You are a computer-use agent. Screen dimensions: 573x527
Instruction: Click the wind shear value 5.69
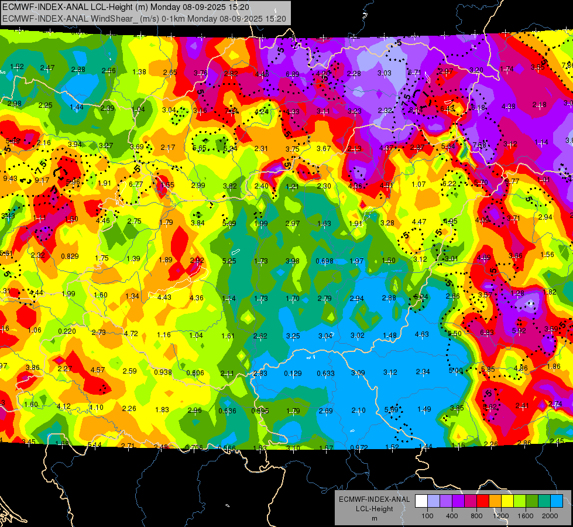391,410
